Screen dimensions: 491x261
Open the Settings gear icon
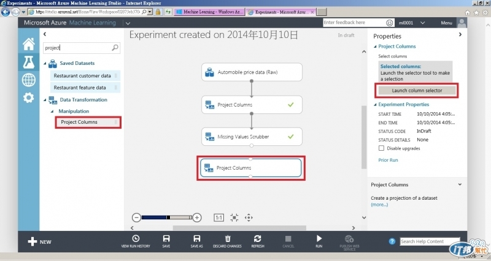(x=28, y=98)
